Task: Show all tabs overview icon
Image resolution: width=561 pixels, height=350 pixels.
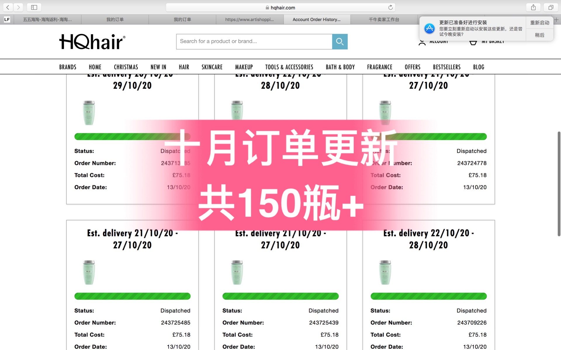Action: [551, 7]
